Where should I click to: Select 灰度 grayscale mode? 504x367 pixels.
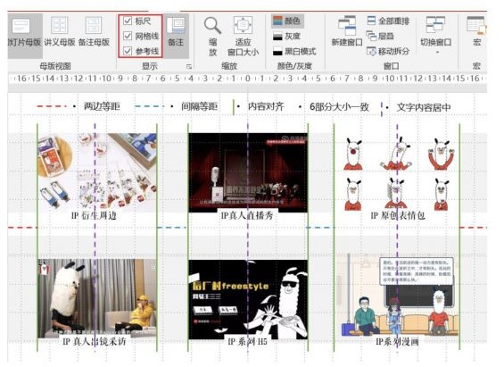pos(286,36)
